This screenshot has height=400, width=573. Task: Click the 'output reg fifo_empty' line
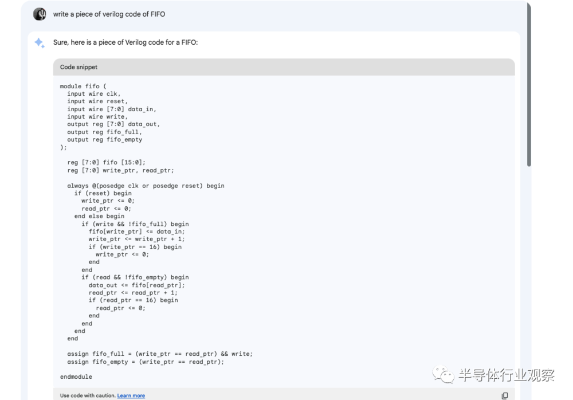104,139
